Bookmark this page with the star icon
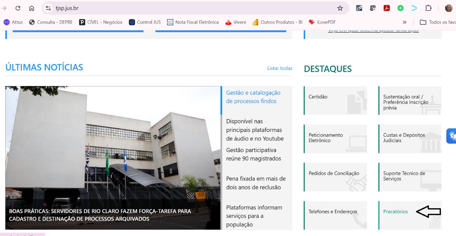Screen dimensions: 456x236 (340, 8)
